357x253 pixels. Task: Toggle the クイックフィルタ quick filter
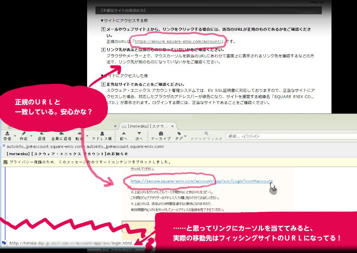(206, 136)
